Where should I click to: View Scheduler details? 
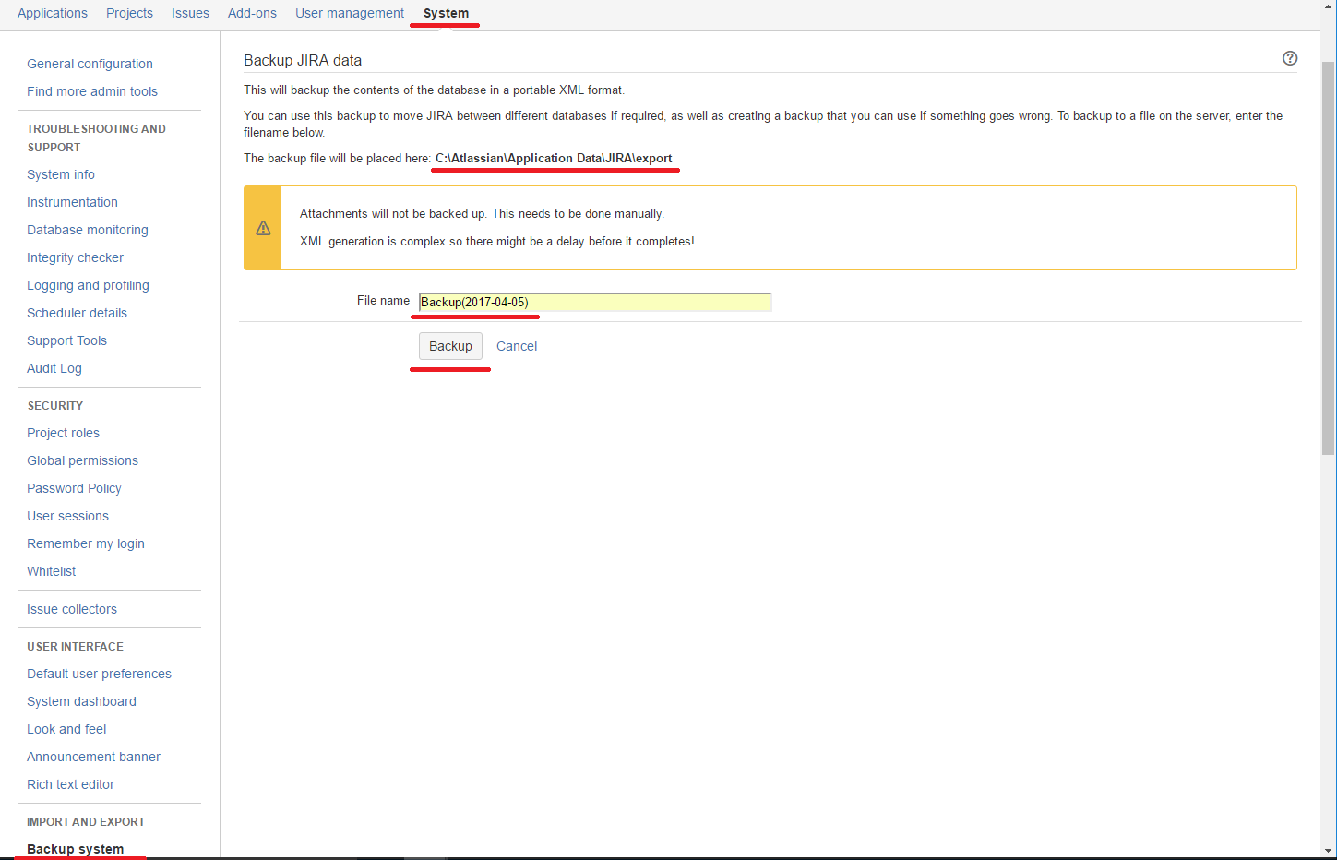click(77, 313)
